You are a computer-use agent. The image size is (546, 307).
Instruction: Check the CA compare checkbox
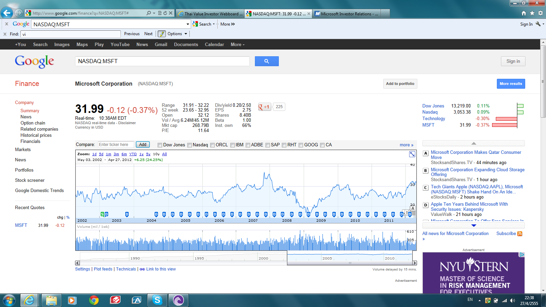(x=322, y=145)
